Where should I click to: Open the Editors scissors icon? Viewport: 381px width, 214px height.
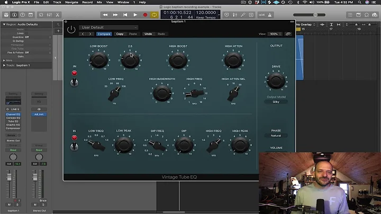pyautogui.click(x=58, y=15)
